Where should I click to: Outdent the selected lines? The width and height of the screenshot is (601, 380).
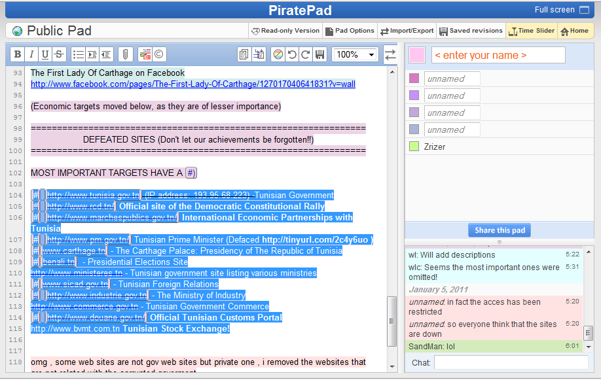pyautogui.click(x=106, y=54)
